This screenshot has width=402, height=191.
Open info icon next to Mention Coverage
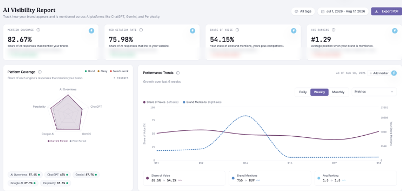click(38, 30)
